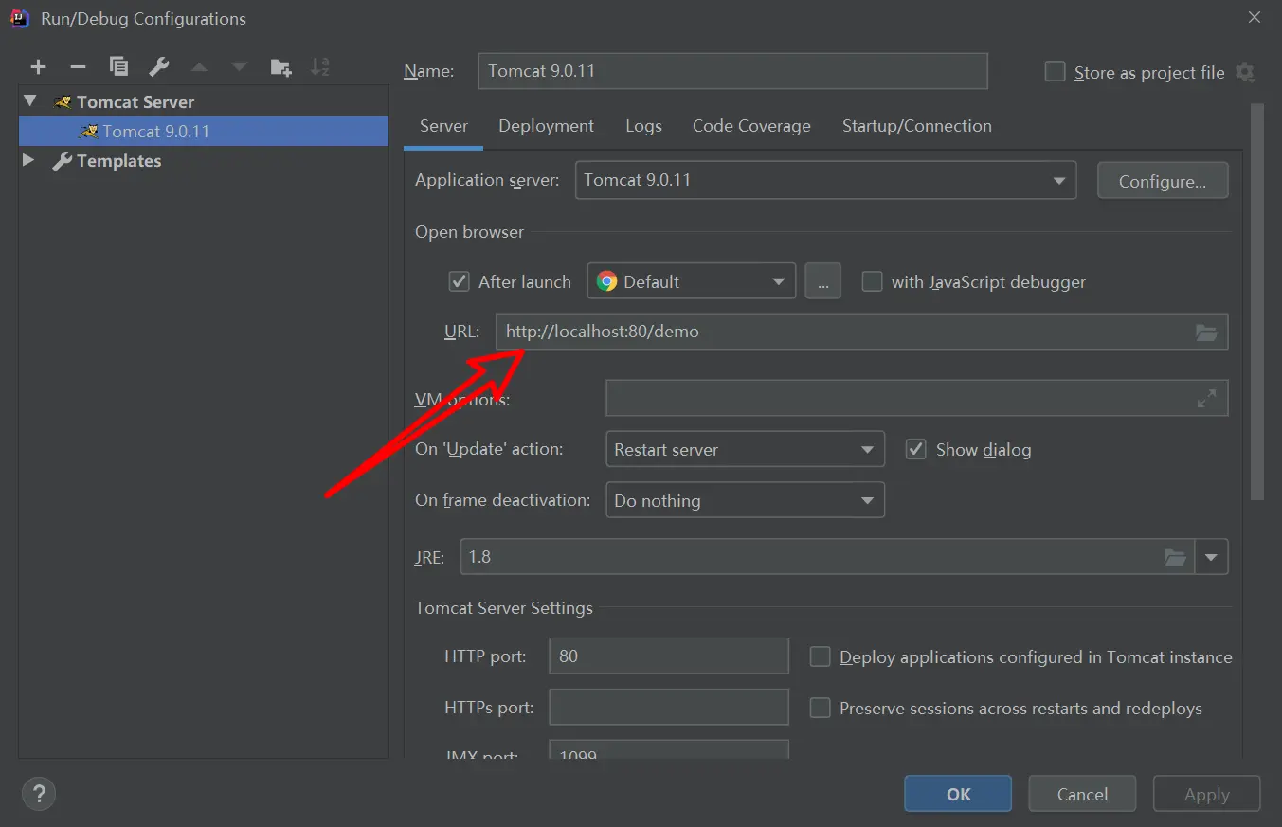Copy the selected configuration
1282x827 pixels.
point(118,66)
